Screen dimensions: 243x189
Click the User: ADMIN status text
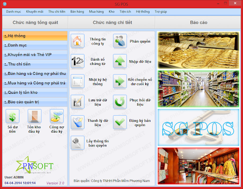tap(14, 177)
